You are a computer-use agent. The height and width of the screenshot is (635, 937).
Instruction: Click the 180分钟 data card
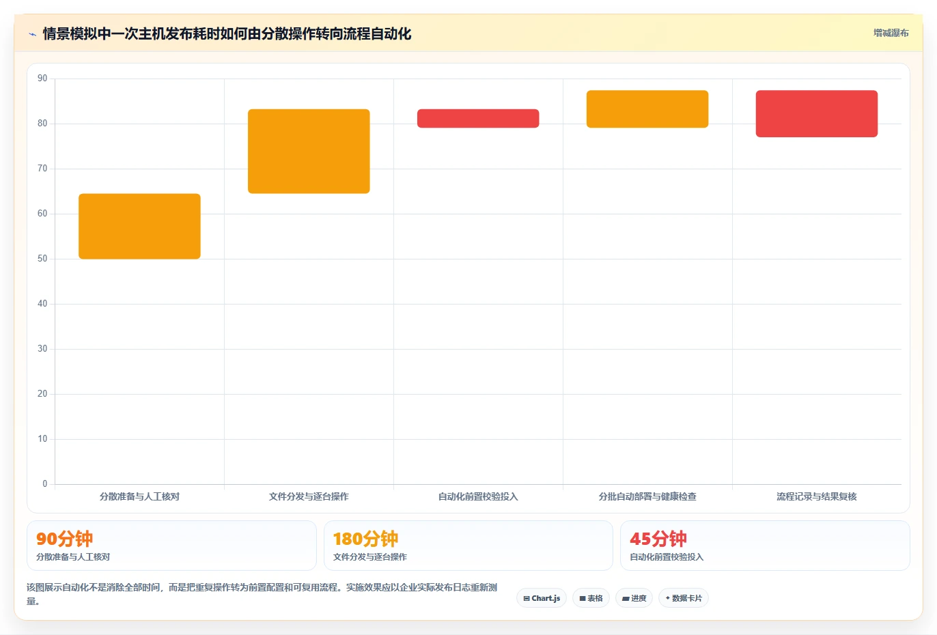click(468, 546)
